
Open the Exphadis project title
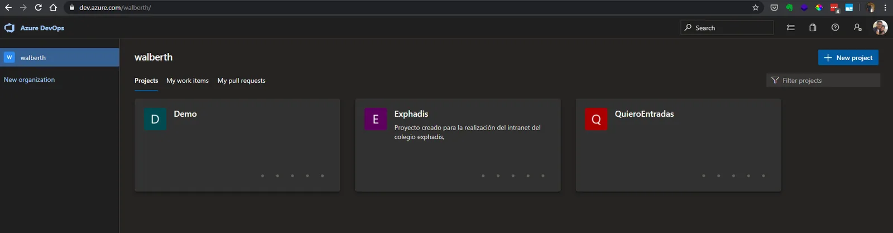(x=411, y=114)
